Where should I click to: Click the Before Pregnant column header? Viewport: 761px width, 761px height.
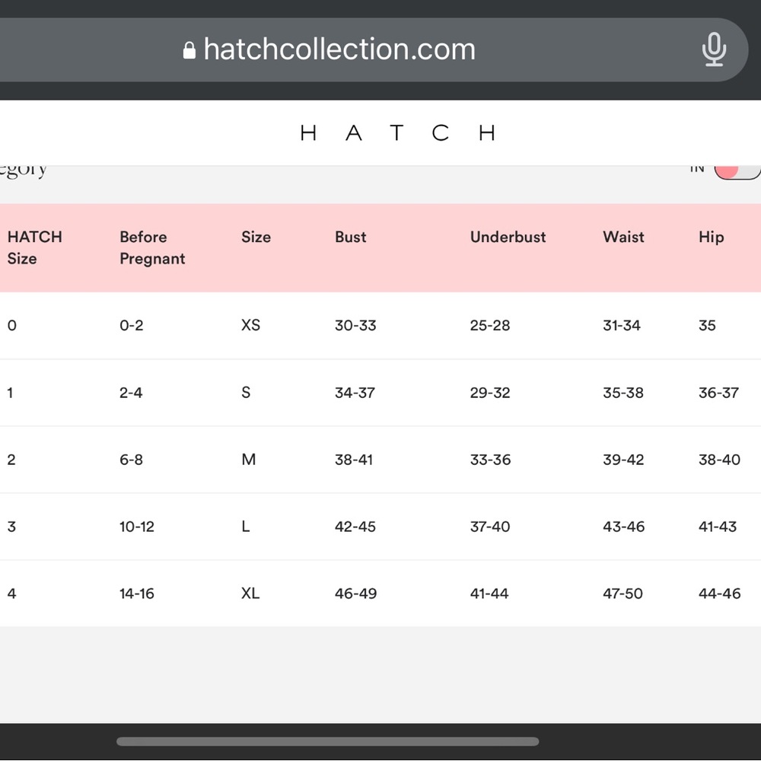pyautogui.click(x=152, y=247)
